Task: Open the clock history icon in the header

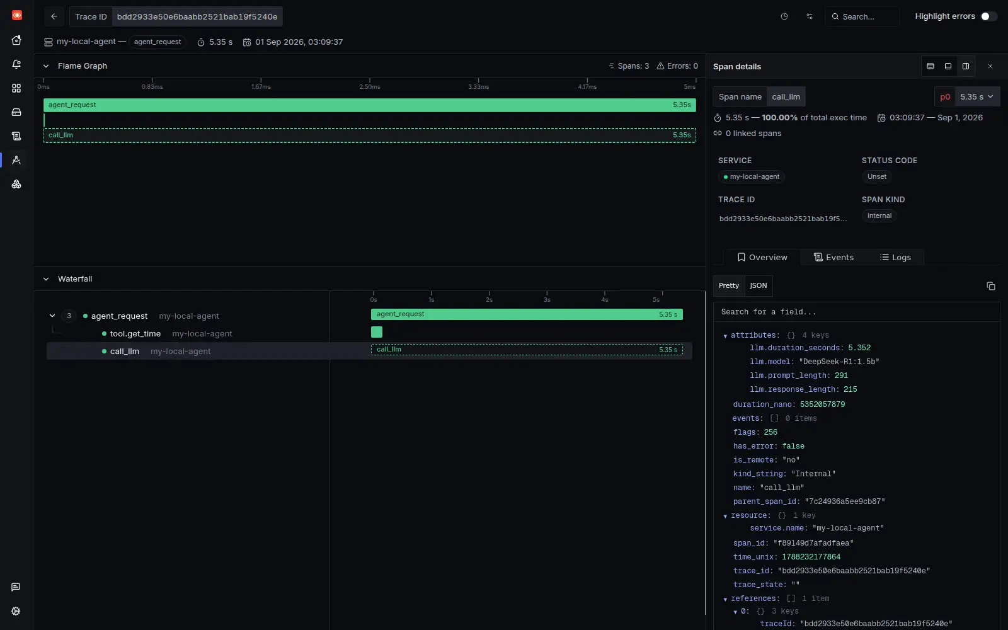Action: [784, 17]
